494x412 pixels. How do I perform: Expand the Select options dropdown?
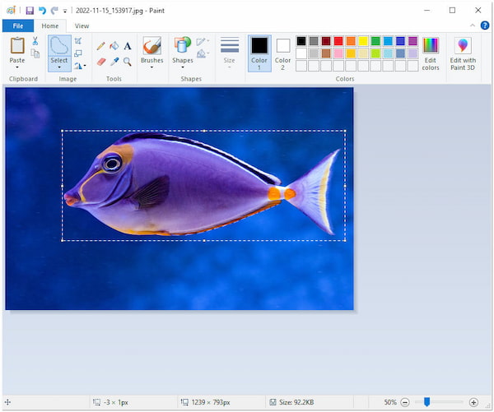(x=59, y=67)
